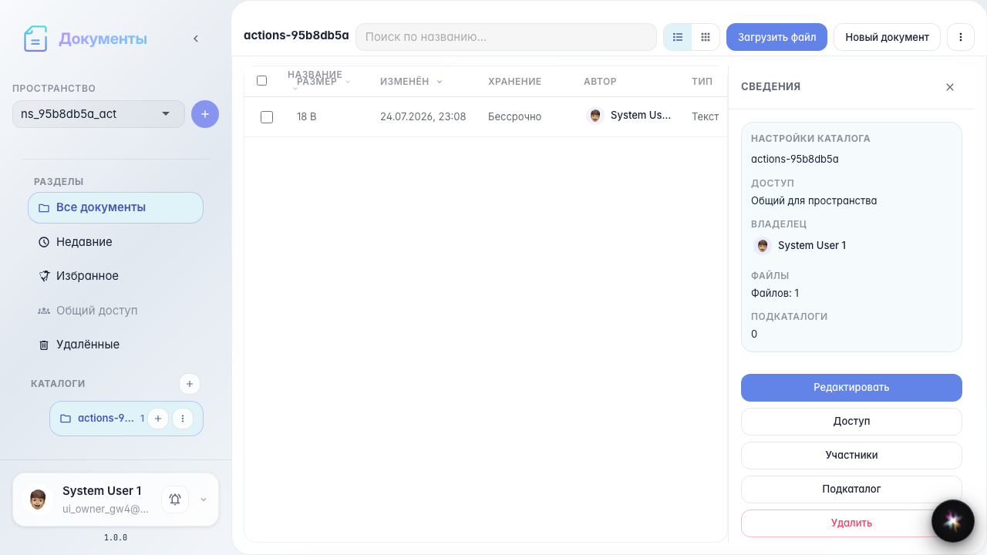Click the System Us... author in the file row
987x555 pixels.
tap(629, 116)
